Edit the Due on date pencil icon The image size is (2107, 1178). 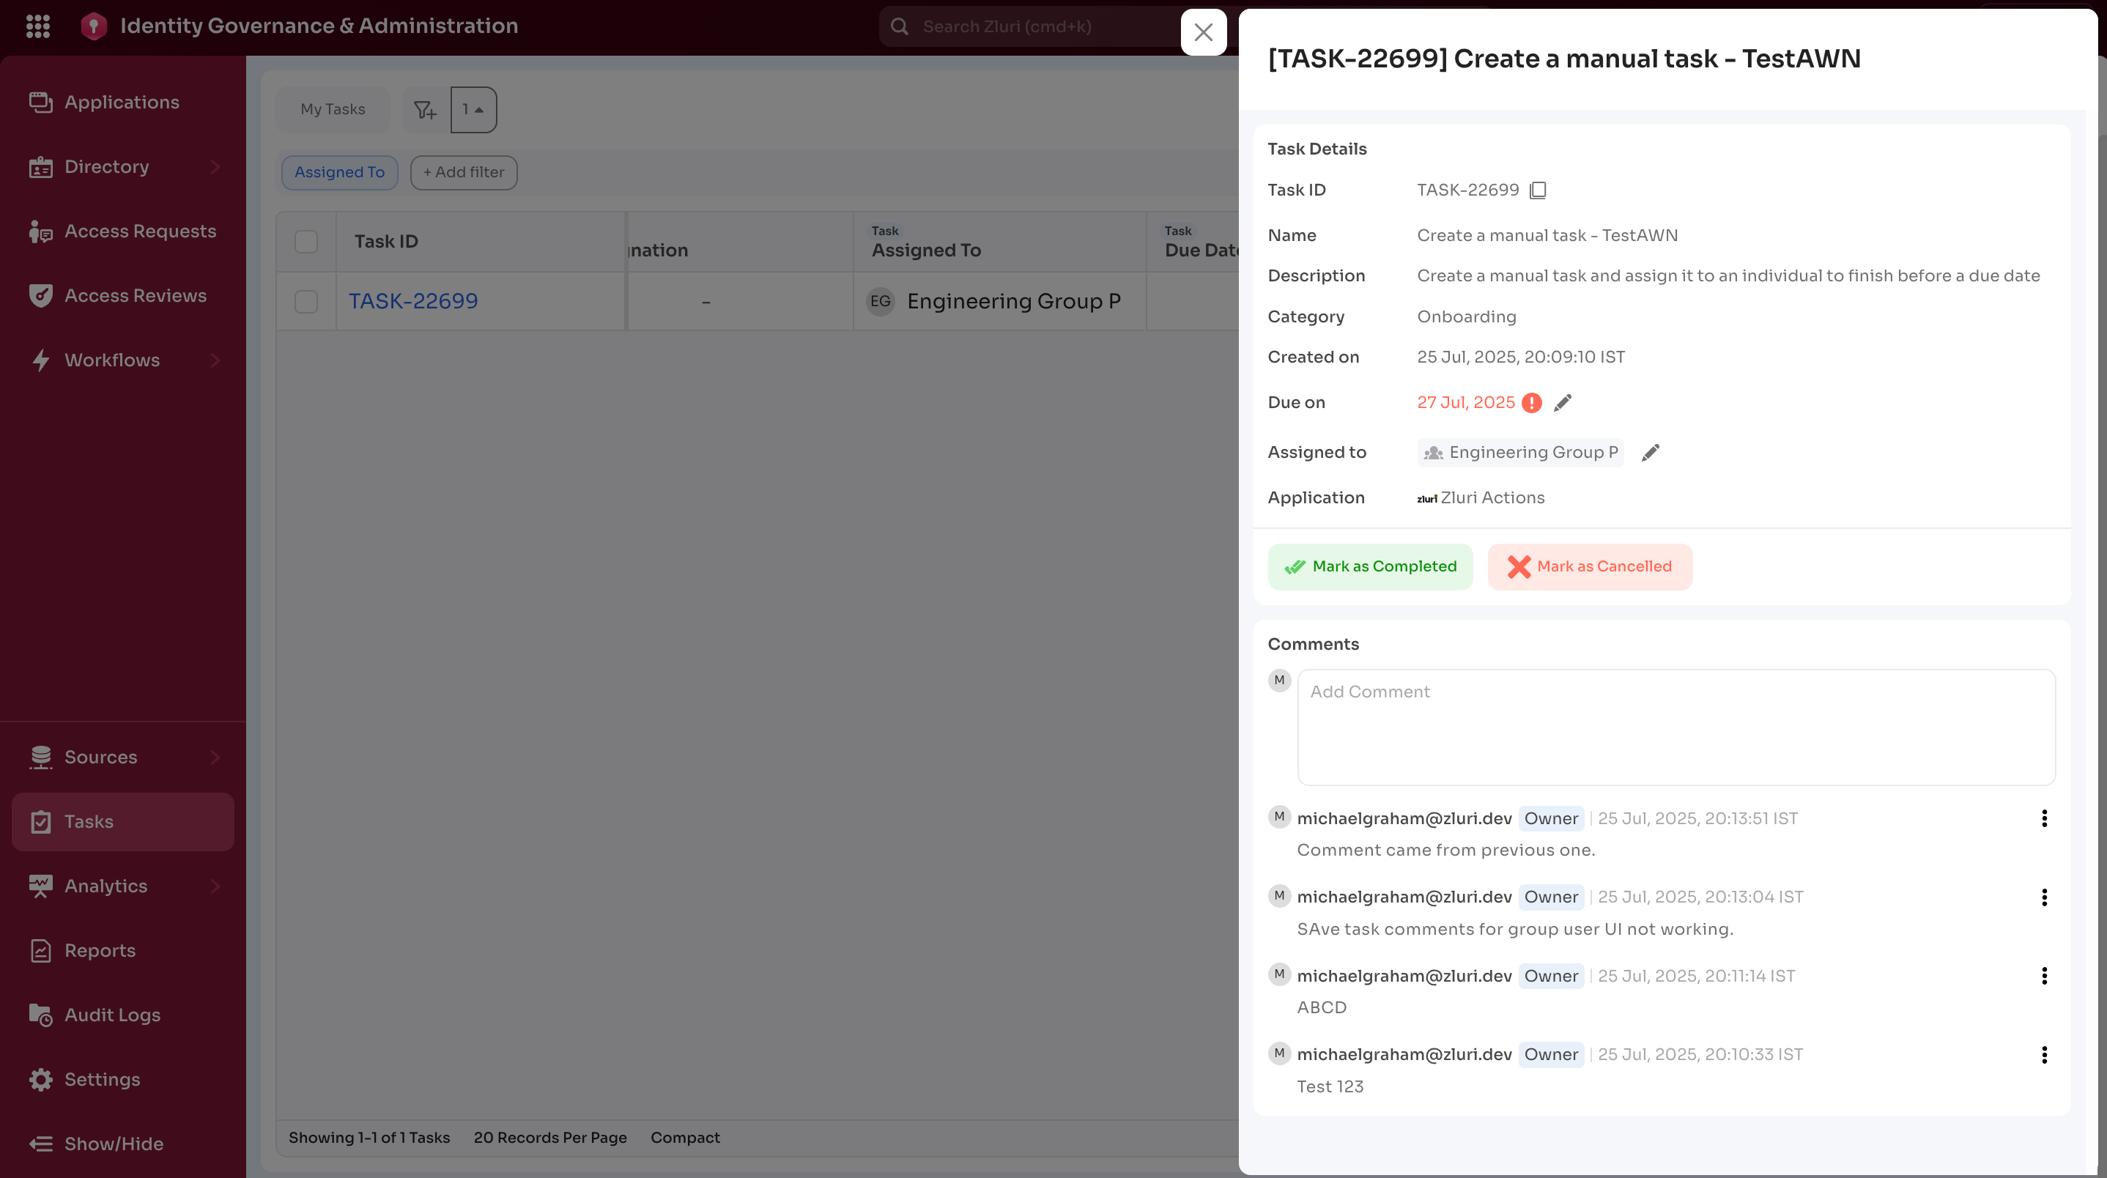click(1562, 402)
